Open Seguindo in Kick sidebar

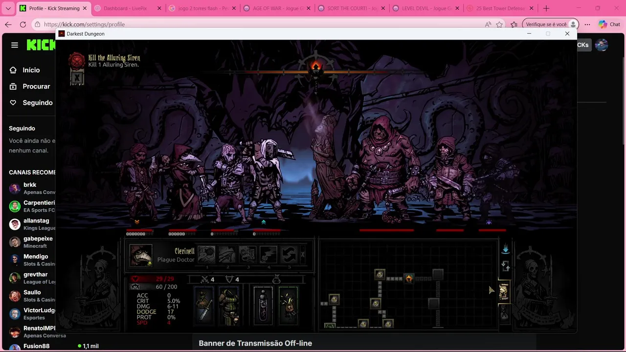pos(31,103)
